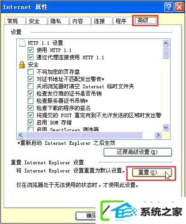The image size is (186, 224).
Task: Click the scroll left arrow in settings list
Action: [21, 135]
